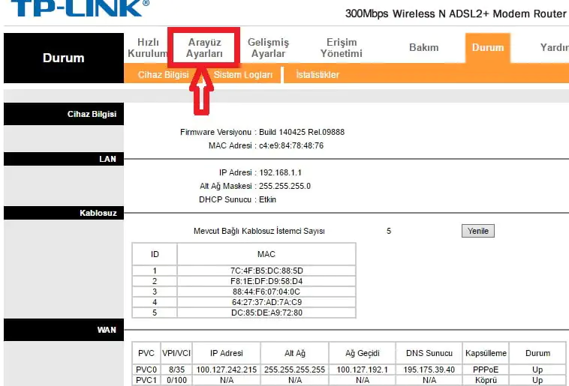Click wireless client MAC 88:44:F6:07:04:0C

266,292
